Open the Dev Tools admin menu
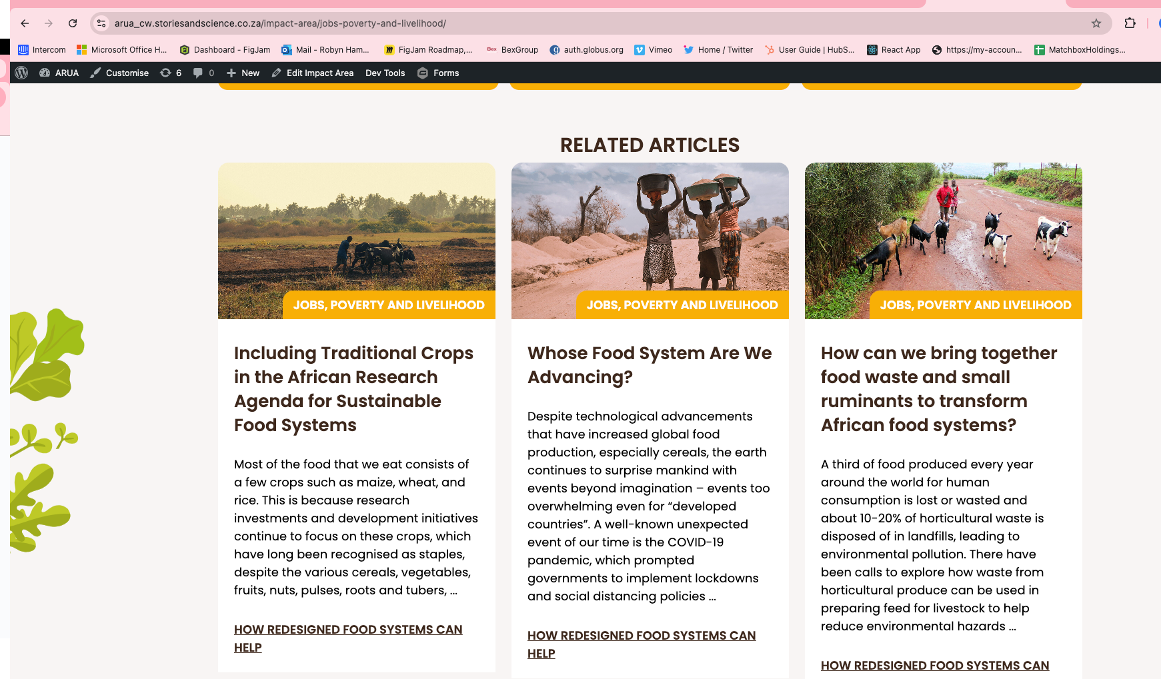This screenshot has width=1161, height=679. pyautogui.click(x=385, y=73)
